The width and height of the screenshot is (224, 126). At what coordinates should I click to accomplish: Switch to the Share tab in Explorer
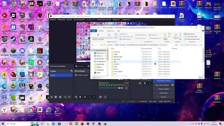coord(111,31)
